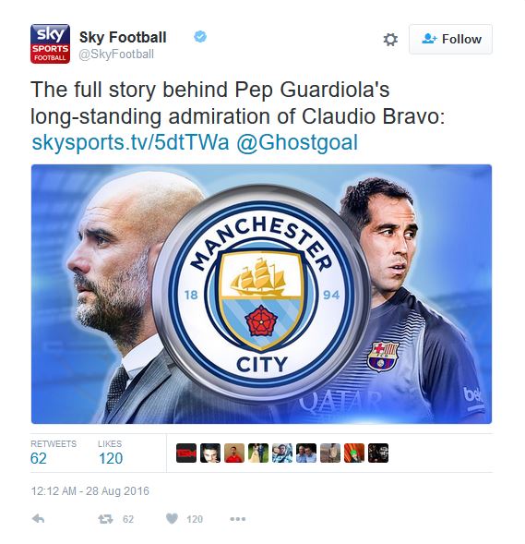525x544 pixels.
Task: Open the @SkyFootball handle link
Action: point(116,54)
